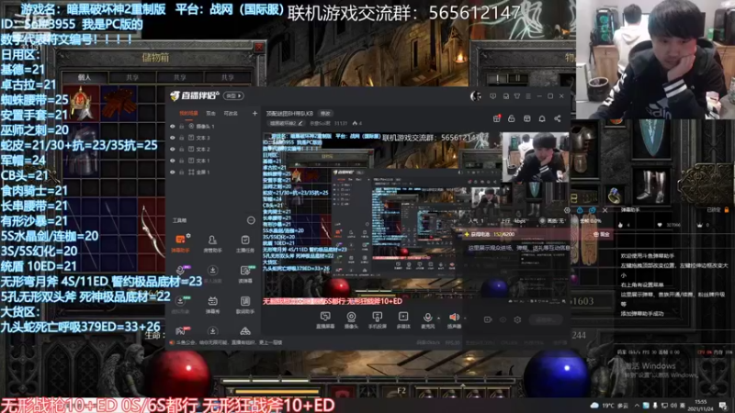Add 手机投屏 phone casting source
Image resolution: width=735 pixels, height=413 pixels.
(x=377, y=320)
